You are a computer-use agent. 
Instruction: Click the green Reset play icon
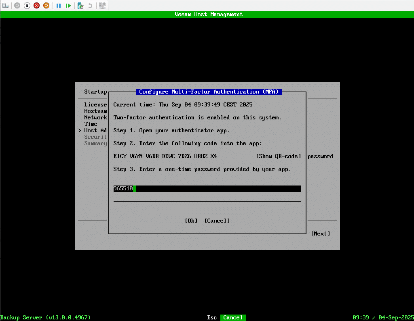[68, 6]
